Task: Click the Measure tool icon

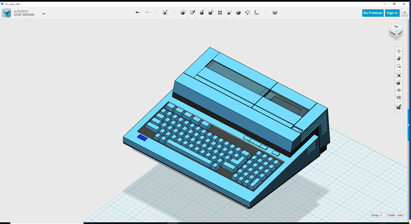Action: tap(257, 13)
